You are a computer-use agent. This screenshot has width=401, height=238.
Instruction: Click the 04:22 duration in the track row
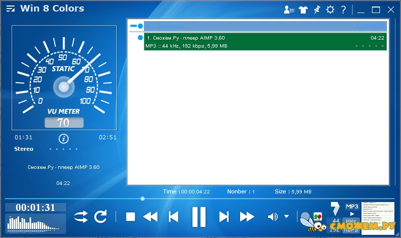tap(377, 38)
